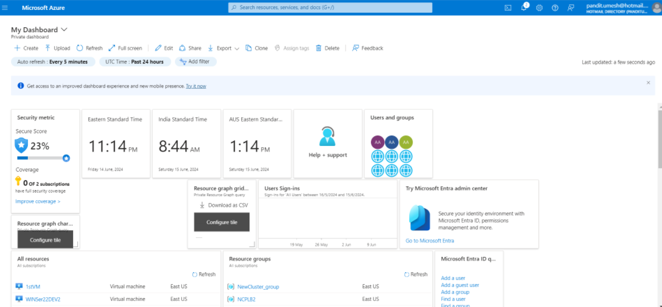Click the Microsoft Entra logo icon

pos(420,218)
